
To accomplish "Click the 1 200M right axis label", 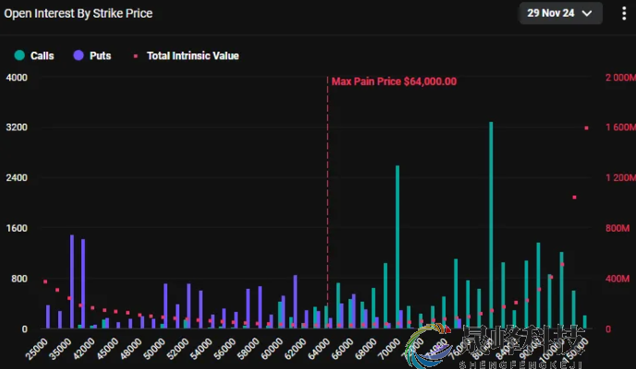I will pos(620,178).
